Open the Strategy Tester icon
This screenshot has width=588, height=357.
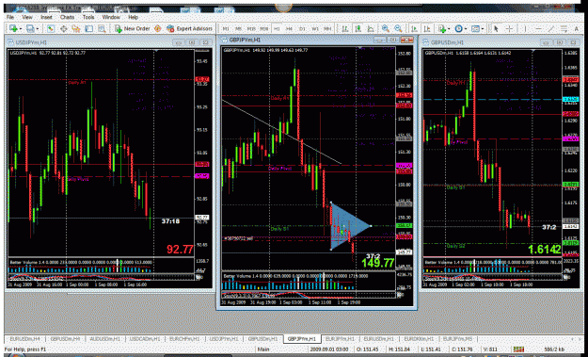pyautogui.click(x=102, y=28)
